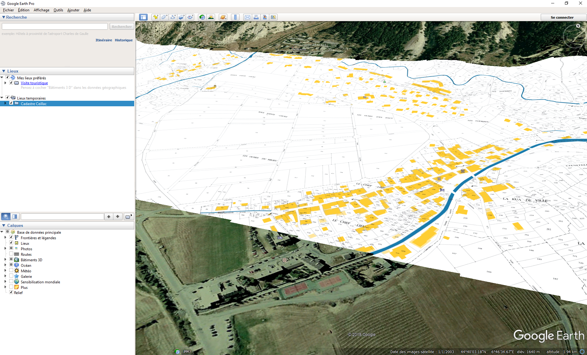The image size is (587, 355).
Task: Add a placemark with the pushpin tool
Action: (x=156, y=17)
